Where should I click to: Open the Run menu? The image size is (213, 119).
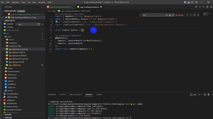click(34, 2)
